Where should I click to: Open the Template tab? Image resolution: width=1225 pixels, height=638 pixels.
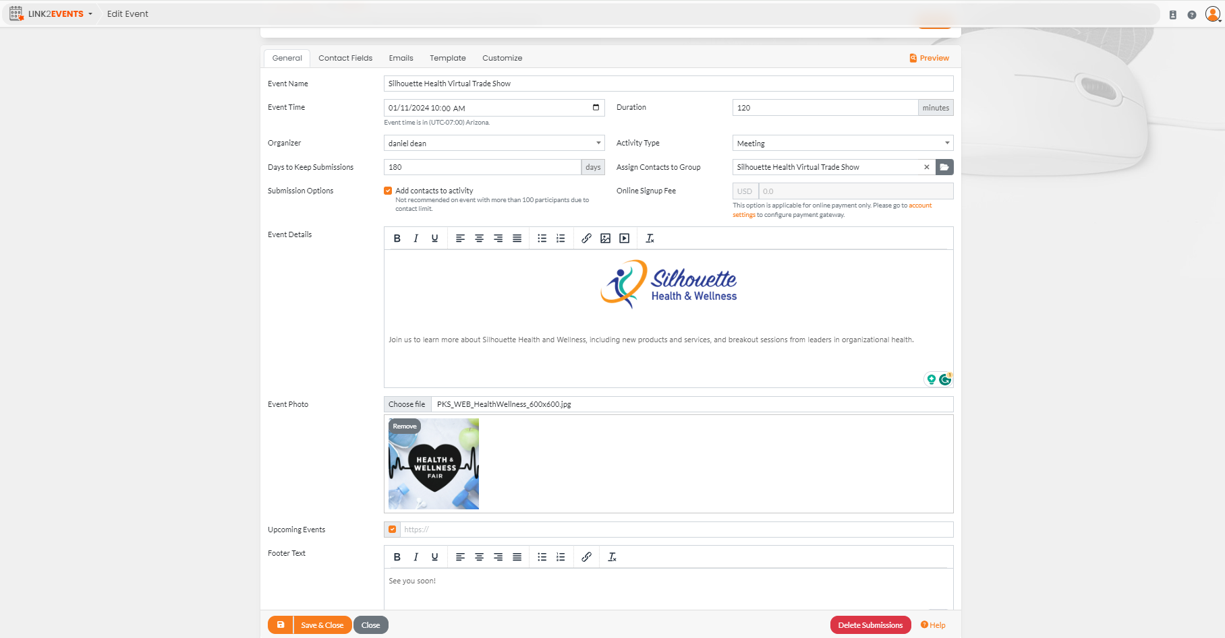point(448,58)
